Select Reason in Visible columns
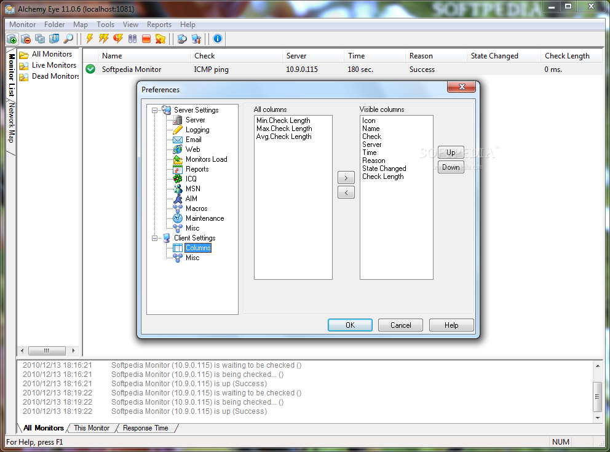This screenshot has height=452, width=610. point(373,161)
